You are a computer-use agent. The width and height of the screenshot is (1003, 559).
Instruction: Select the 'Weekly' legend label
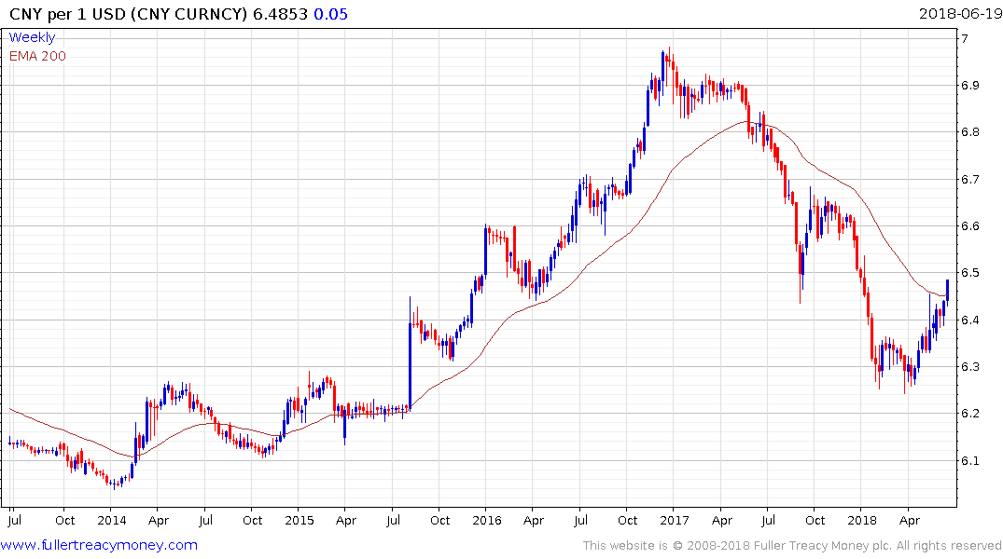click(x=32, y=37)
